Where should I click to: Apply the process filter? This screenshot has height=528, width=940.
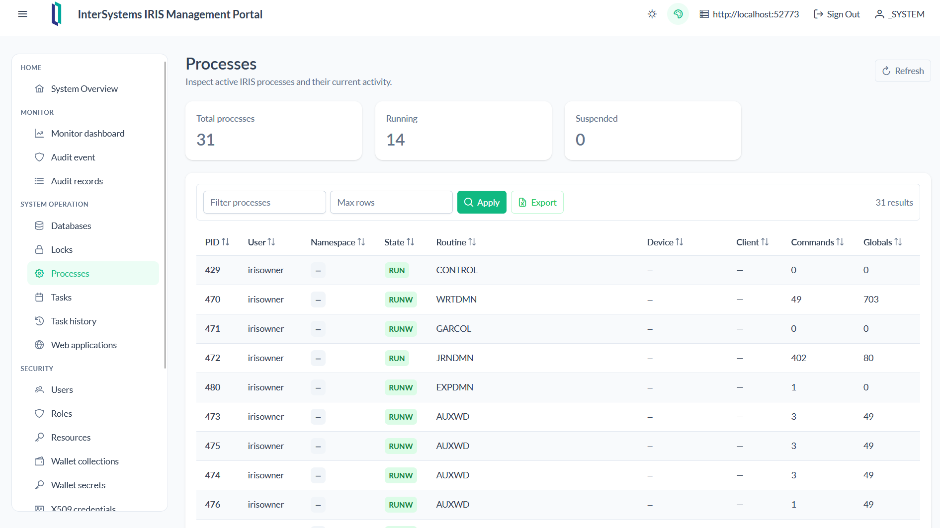(x=482, y=202)
